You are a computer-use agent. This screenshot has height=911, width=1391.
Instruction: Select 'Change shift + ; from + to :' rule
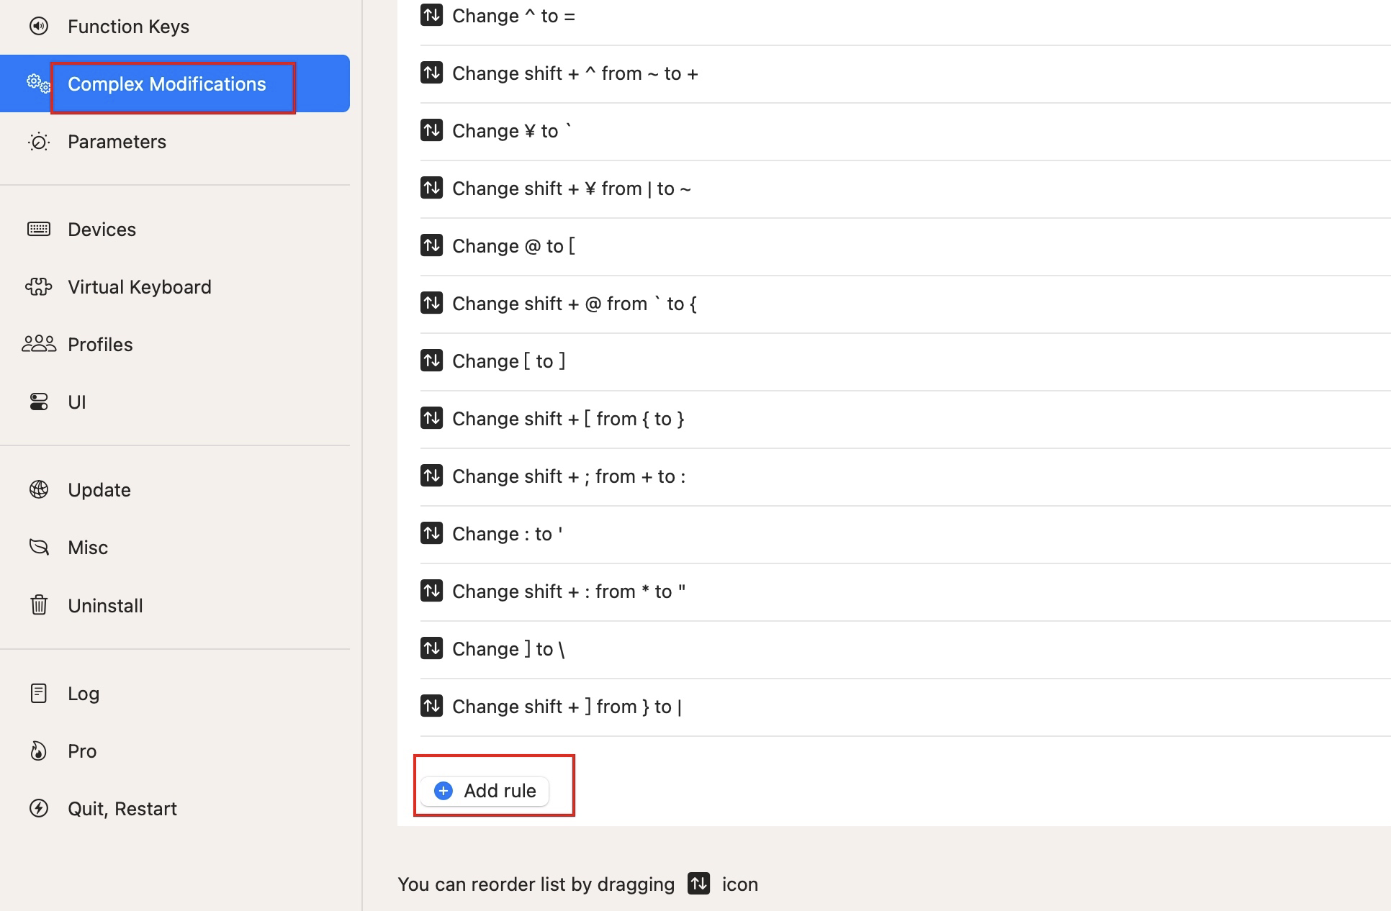568,476
